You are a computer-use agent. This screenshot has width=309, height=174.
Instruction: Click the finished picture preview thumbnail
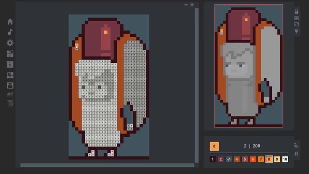click(x=249, y=66)
